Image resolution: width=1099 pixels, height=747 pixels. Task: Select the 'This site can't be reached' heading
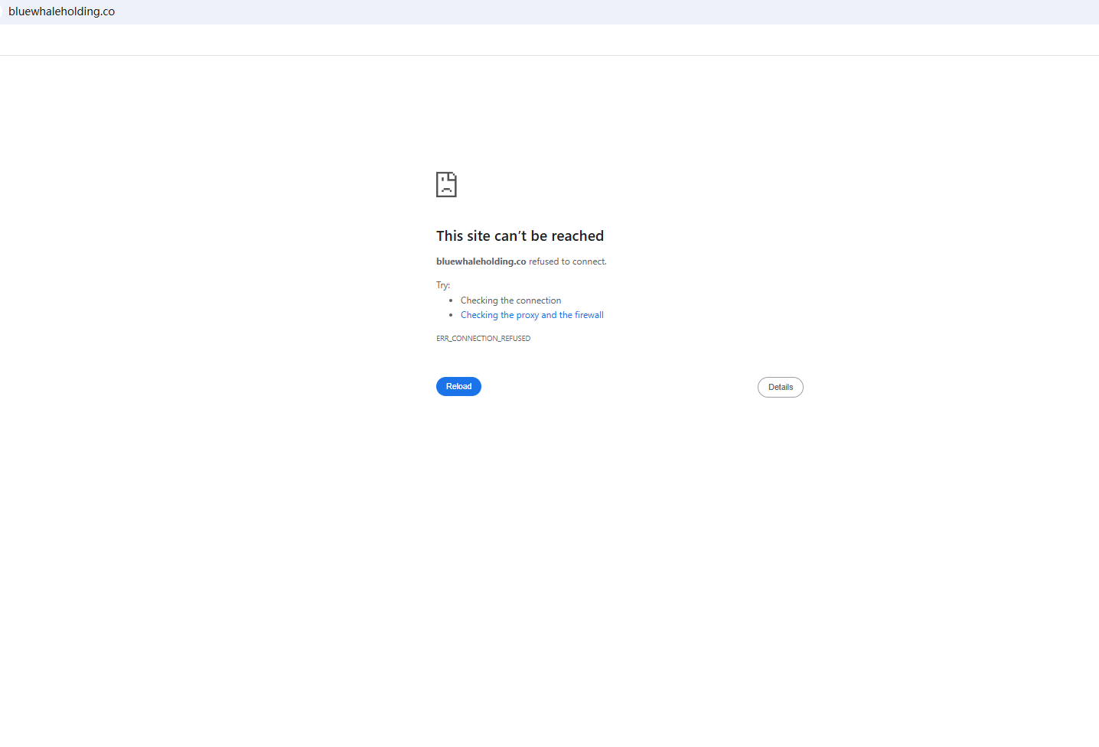[x=520, y=235]
